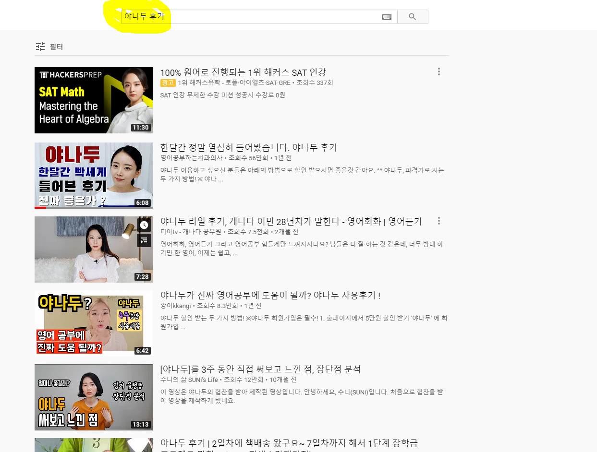Open the 야나두 써보고 느낀 점 thumbnail
Image resolution: width=597 pixels, height=452 pixels.
point(94,397)
